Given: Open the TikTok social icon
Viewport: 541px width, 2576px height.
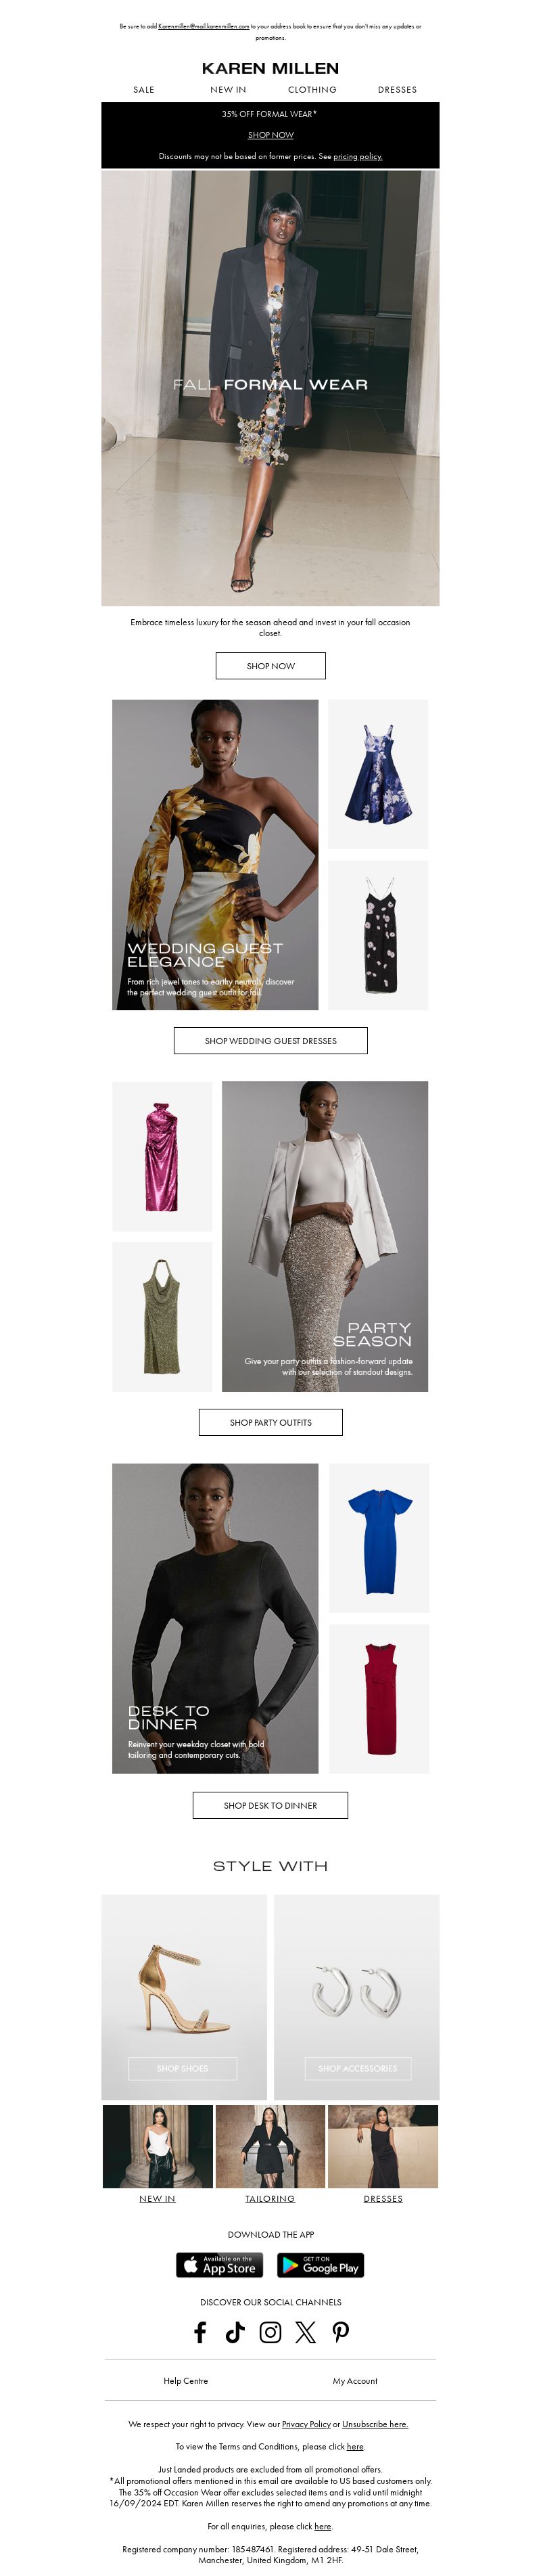Looking at the screenshot, I should 235,2332.
